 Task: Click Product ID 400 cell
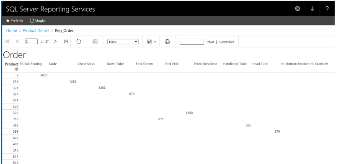[x=16, y=138]
